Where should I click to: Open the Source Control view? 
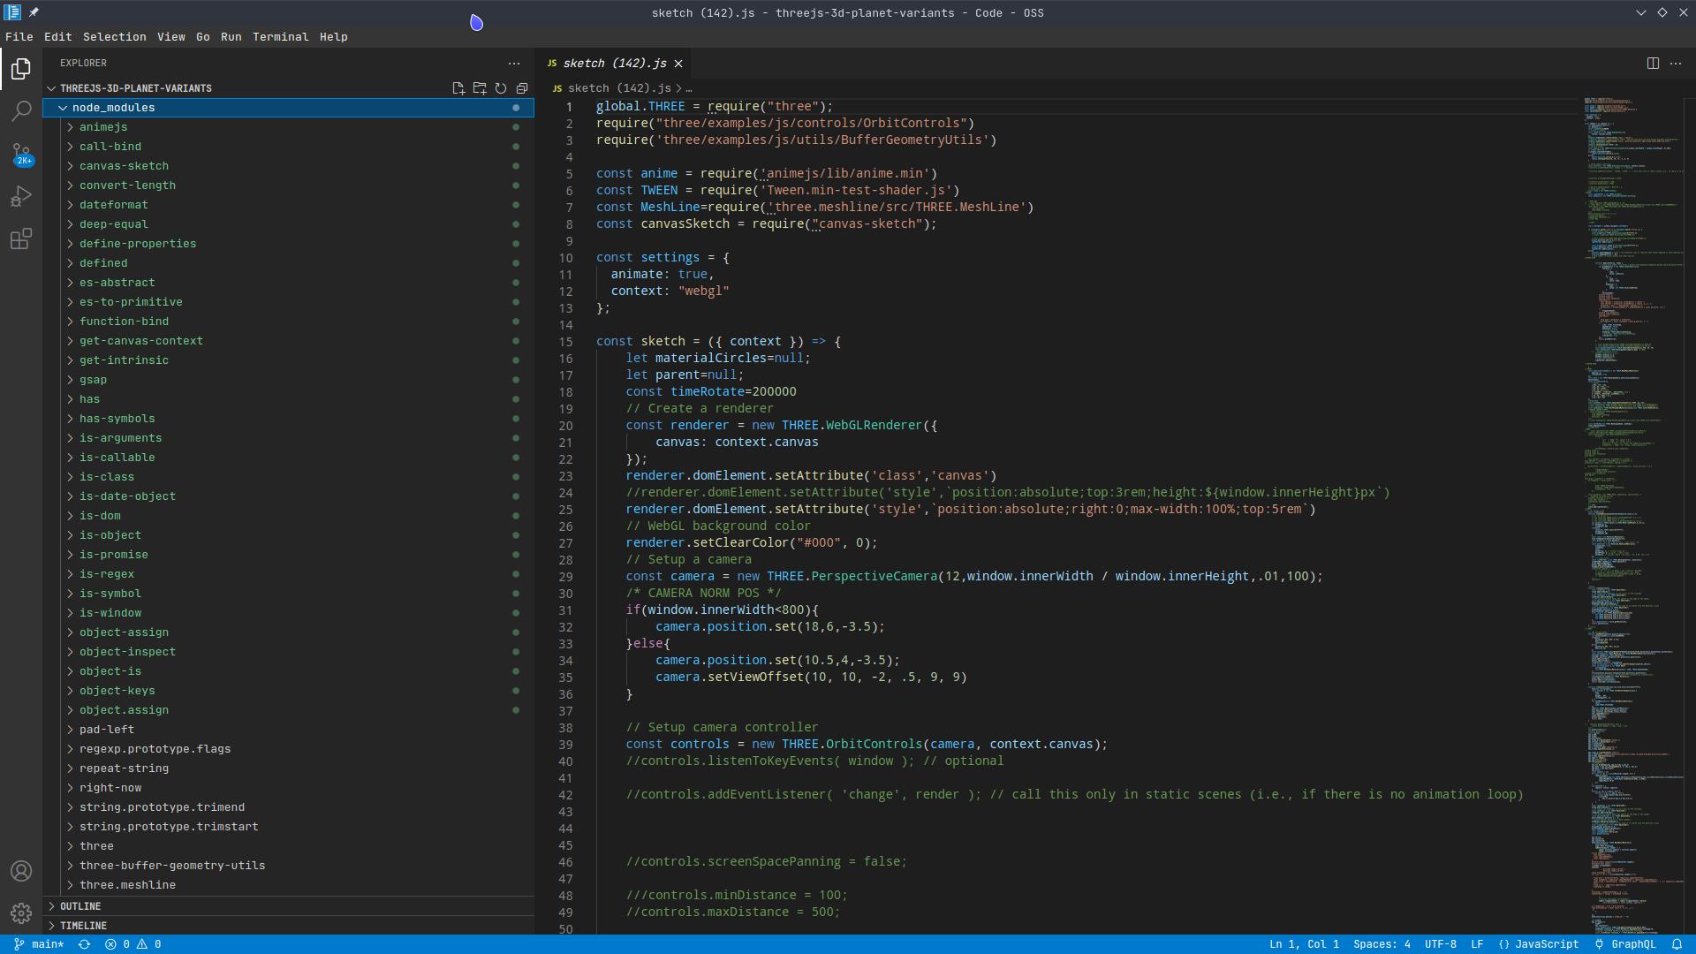(21, 154)
